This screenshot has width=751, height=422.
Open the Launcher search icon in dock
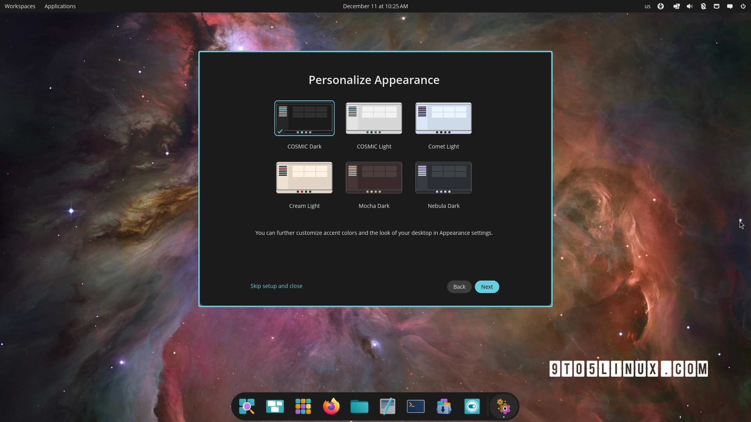247,406
